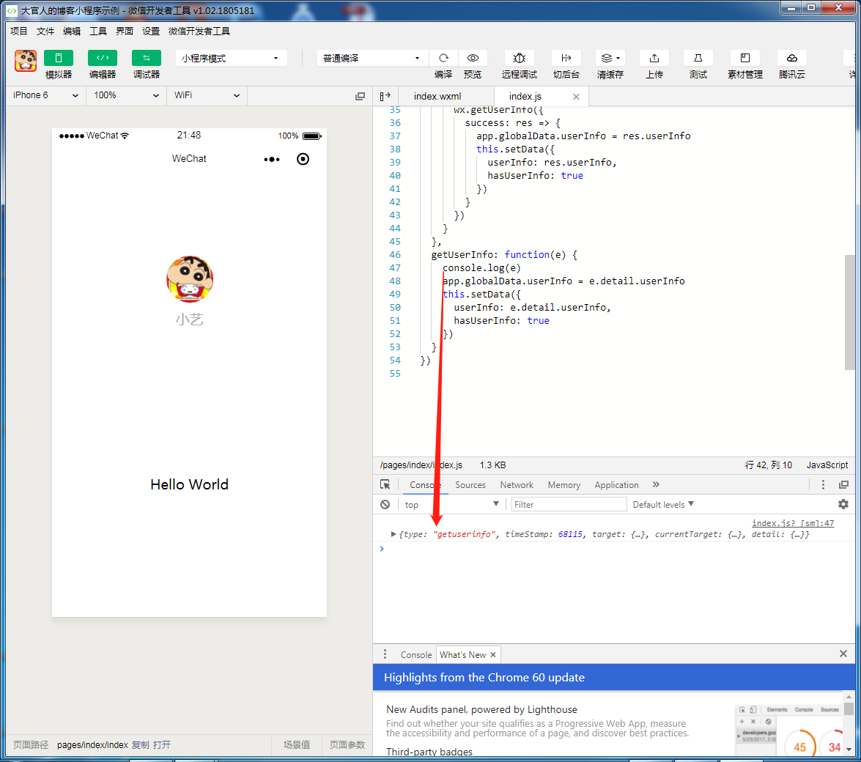Click the 上传 upload icon
The image size is (861, 762).
tap(654, 58)
